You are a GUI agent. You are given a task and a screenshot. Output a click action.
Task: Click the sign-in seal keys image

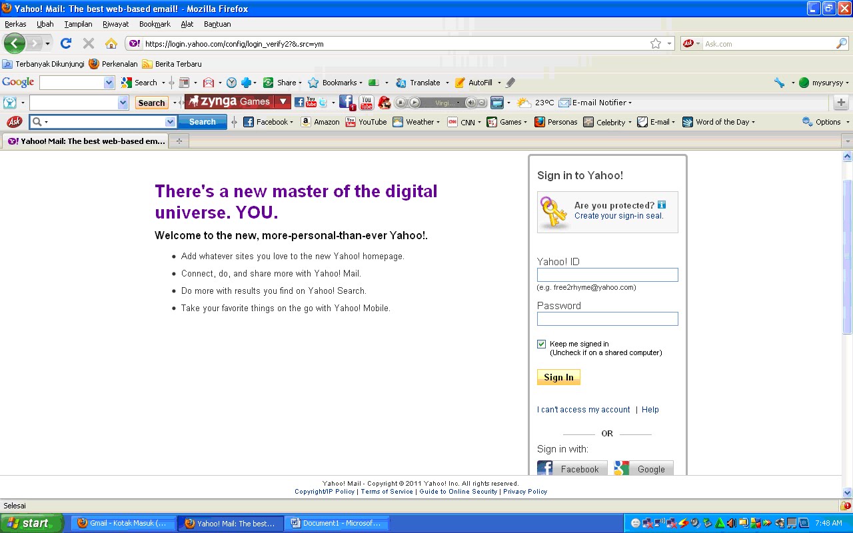click(x=554, y=213)
